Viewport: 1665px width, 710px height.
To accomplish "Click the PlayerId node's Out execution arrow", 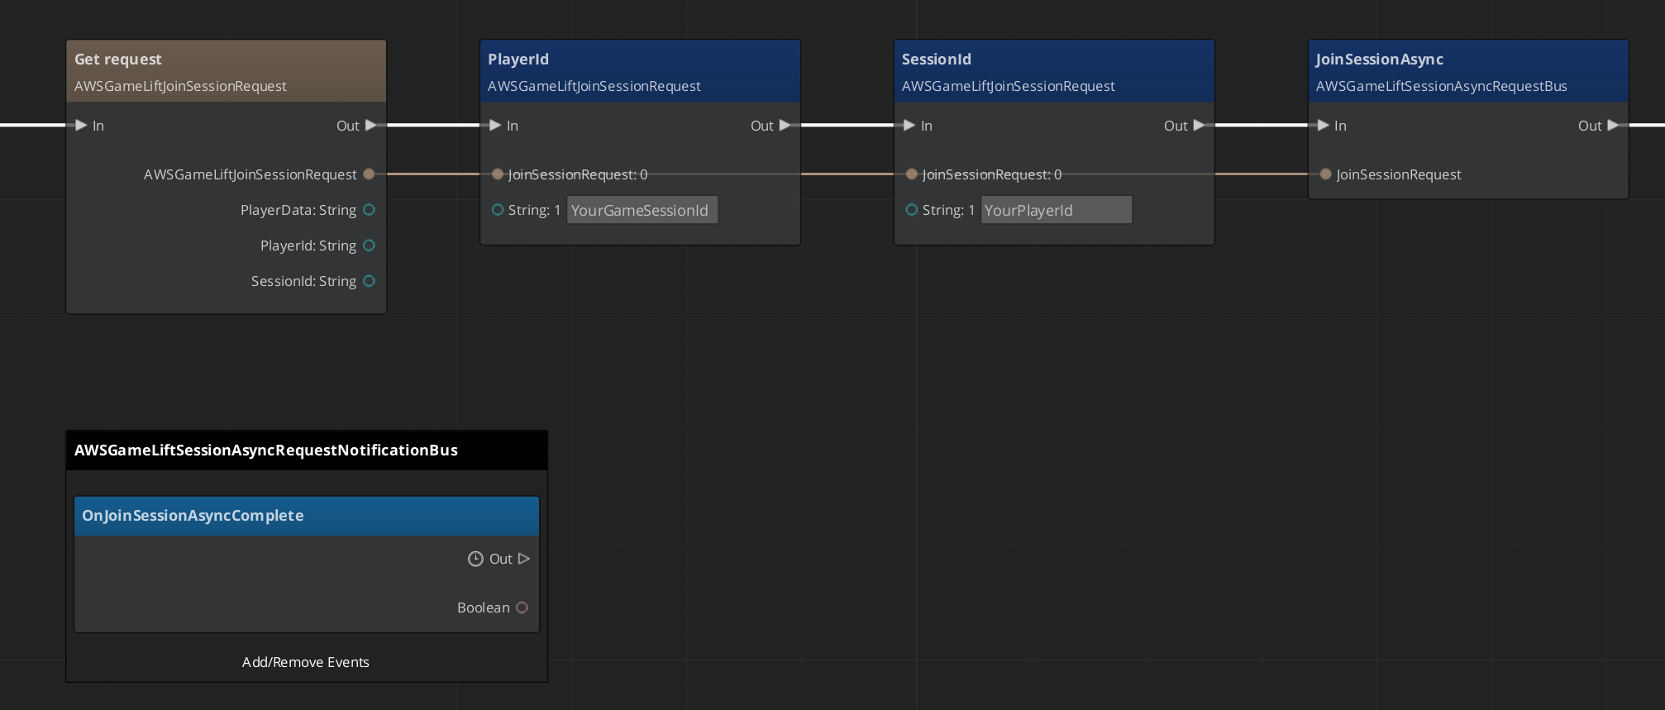I will (x=785, y=126).
